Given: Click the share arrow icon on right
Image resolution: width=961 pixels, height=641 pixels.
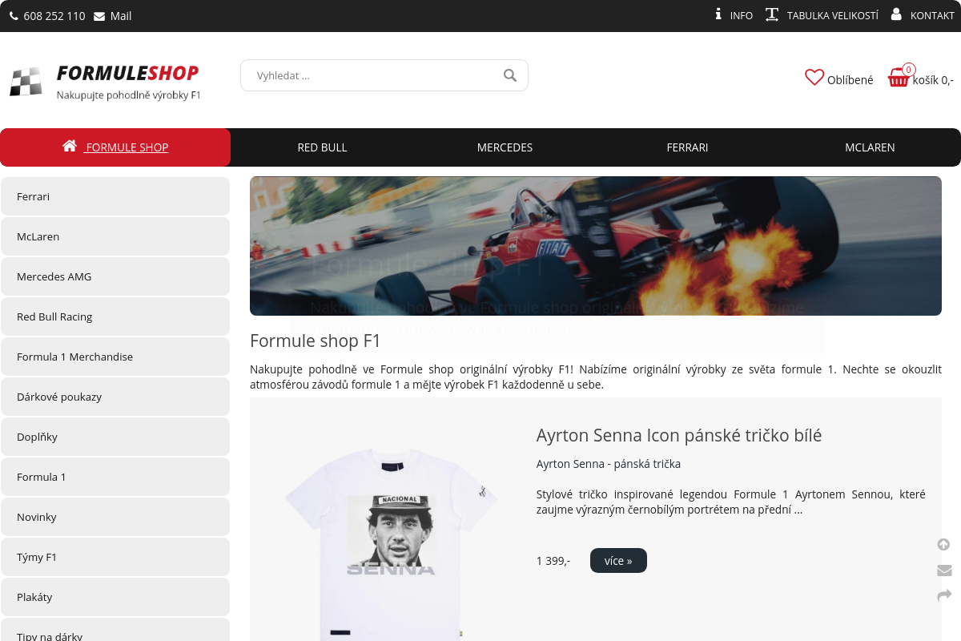Looking at the screenshot, I should point(944,595).
